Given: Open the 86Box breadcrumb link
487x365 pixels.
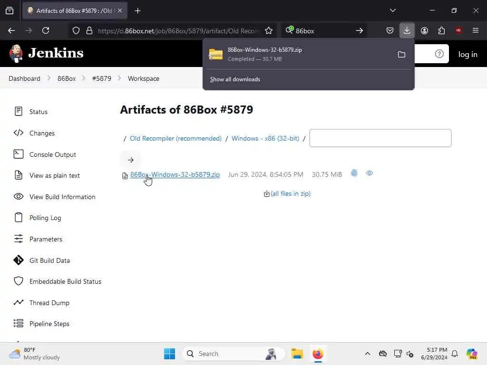Looking at the screenshot, I should 67,78.
